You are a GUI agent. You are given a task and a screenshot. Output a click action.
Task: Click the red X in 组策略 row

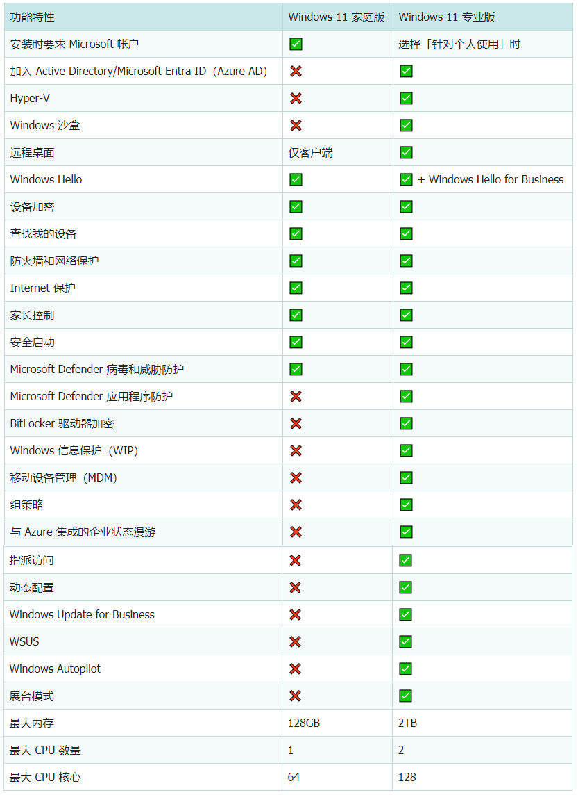[296, 505]
